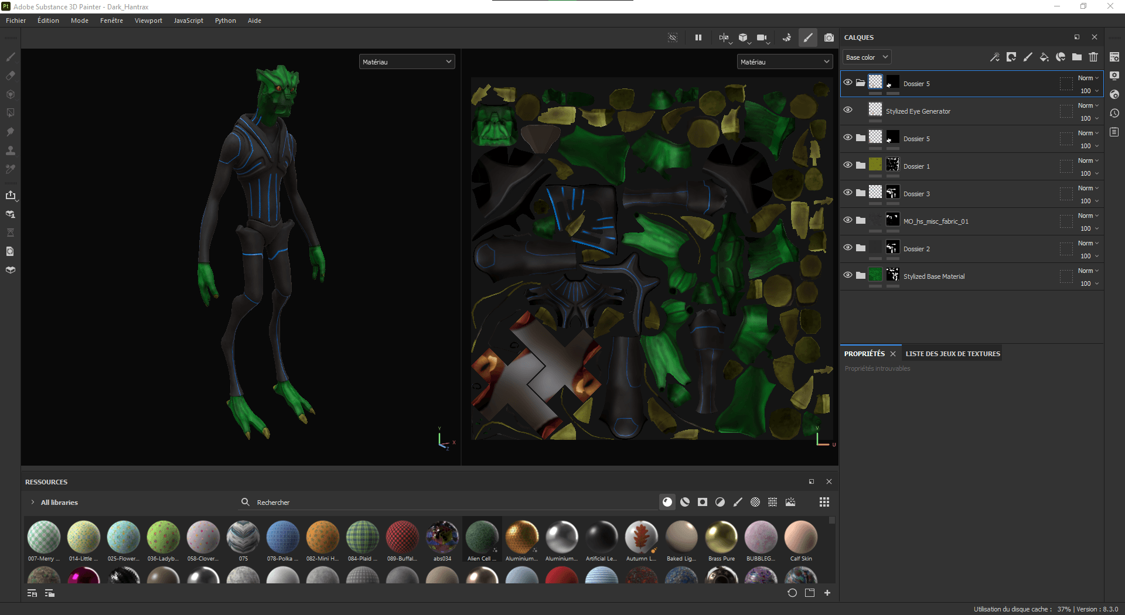Image resolution: width=1125 pixels, height=615 pixels.
Task: Open blend mode dropdown of Dossier 3
Action: pyautogui.click(x=1088, y=188)
